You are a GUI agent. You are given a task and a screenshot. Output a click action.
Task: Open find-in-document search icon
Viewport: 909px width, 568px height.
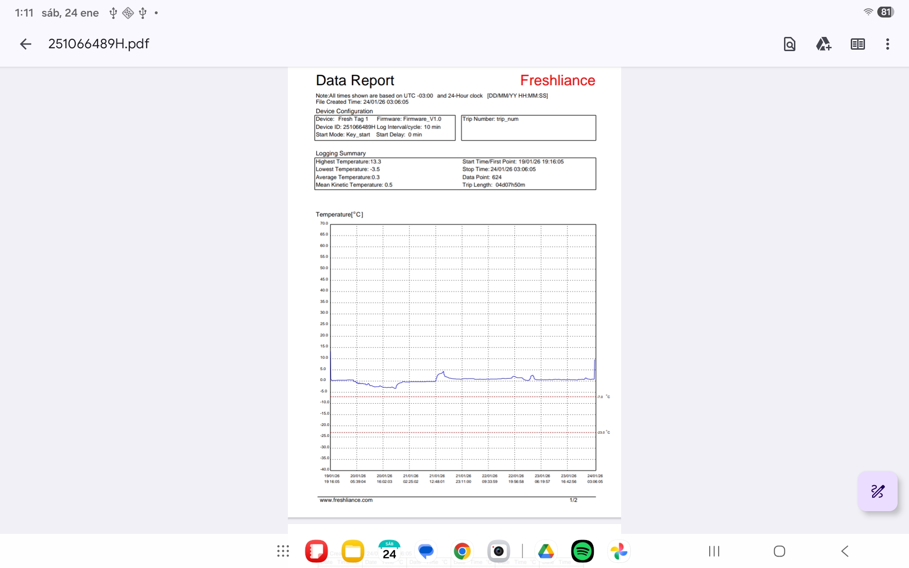point(789,44)
